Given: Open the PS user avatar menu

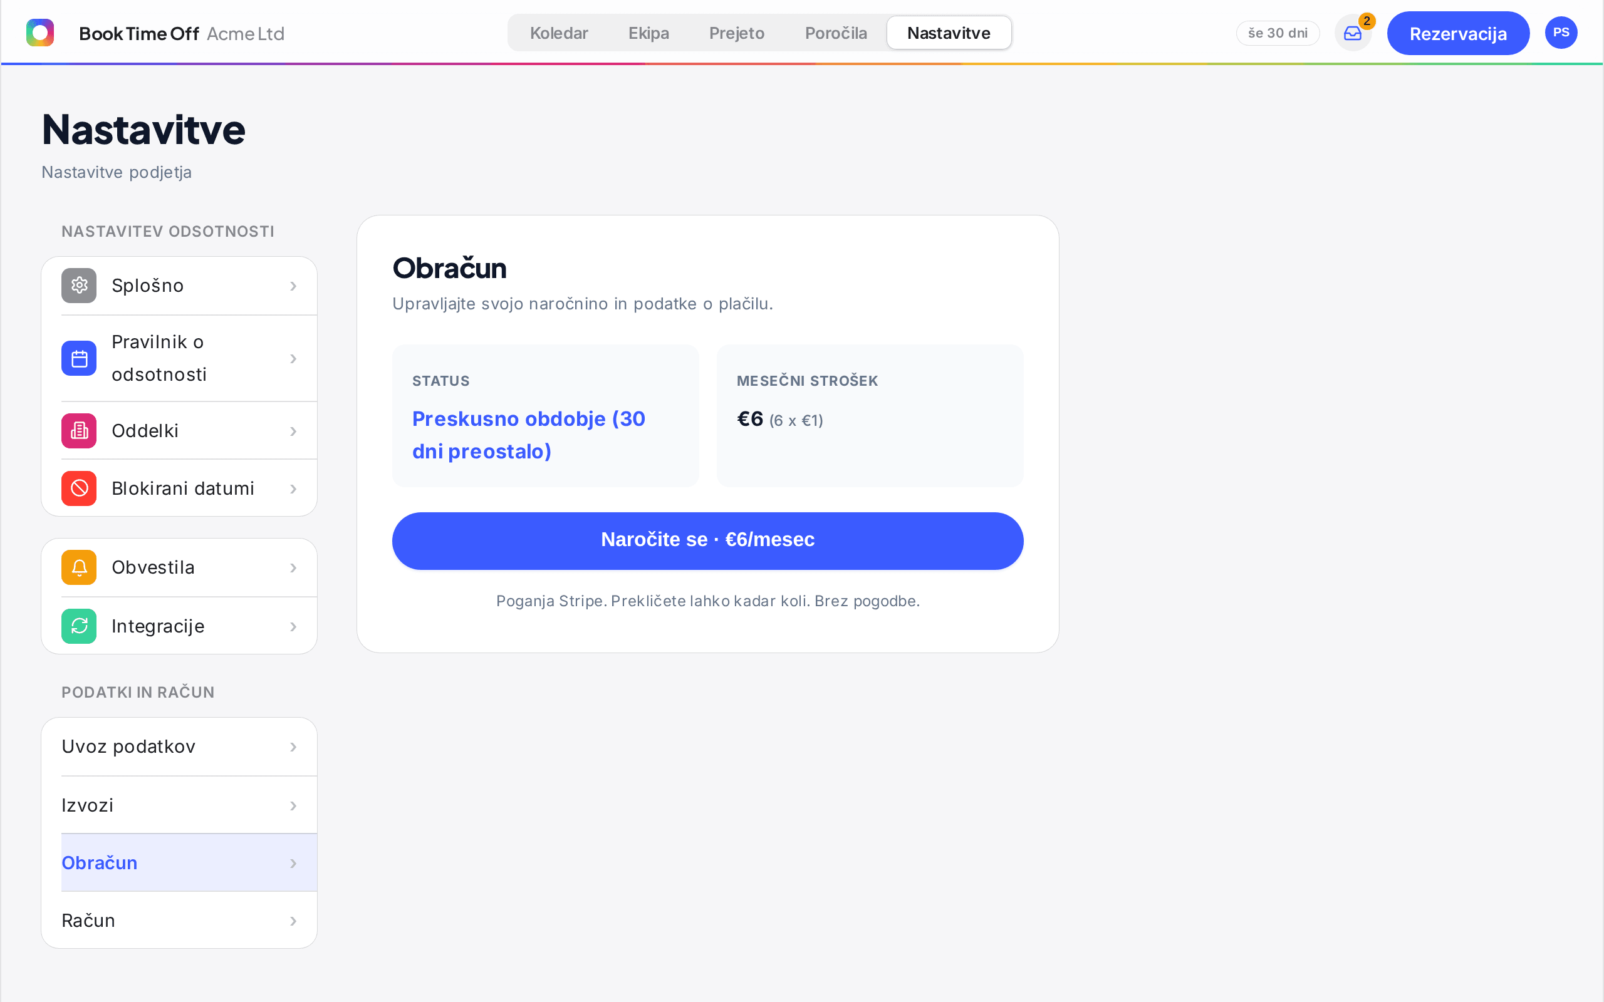Looking at the screenshot, I should tap(1561, 33).
